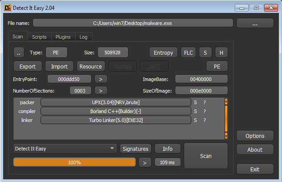Click the PE type field

pos(56,53)
